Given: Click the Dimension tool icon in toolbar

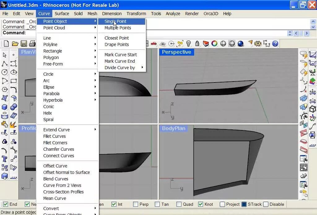Looking at the screenshot, I should point(267,44).
